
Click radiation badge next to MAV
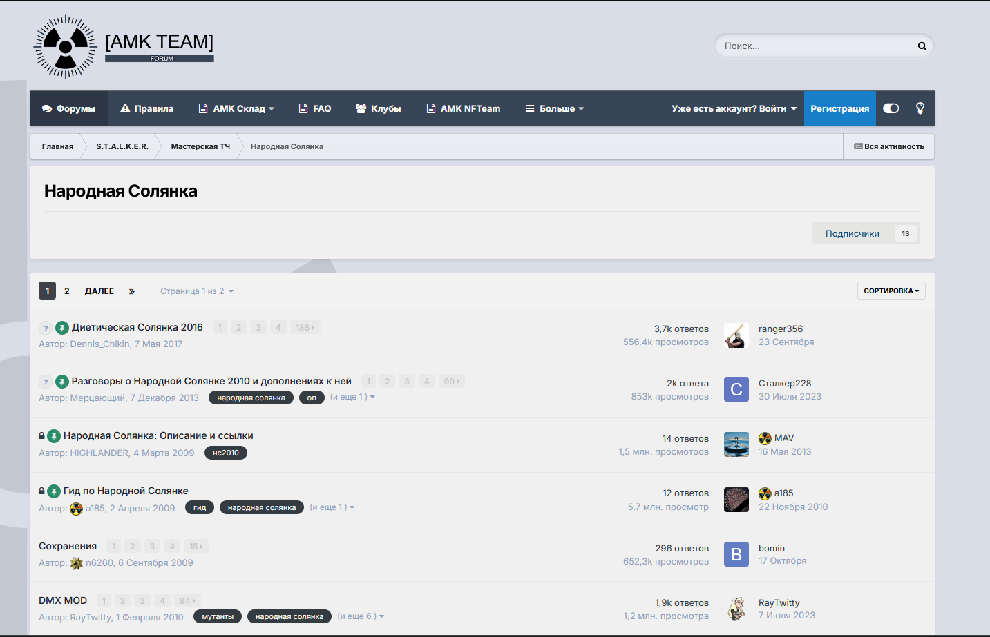click(x=765, y=438)
